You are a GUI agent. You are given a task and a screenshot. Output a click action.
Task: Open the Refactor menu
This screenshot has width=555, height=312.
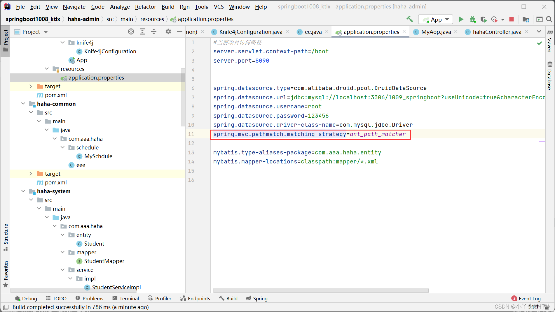coord(145,6)
